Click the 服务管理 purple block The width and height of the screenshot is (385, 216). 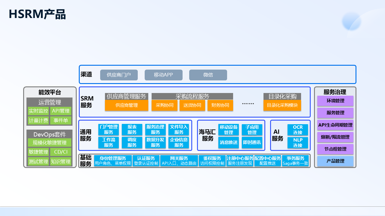(335, 113)
